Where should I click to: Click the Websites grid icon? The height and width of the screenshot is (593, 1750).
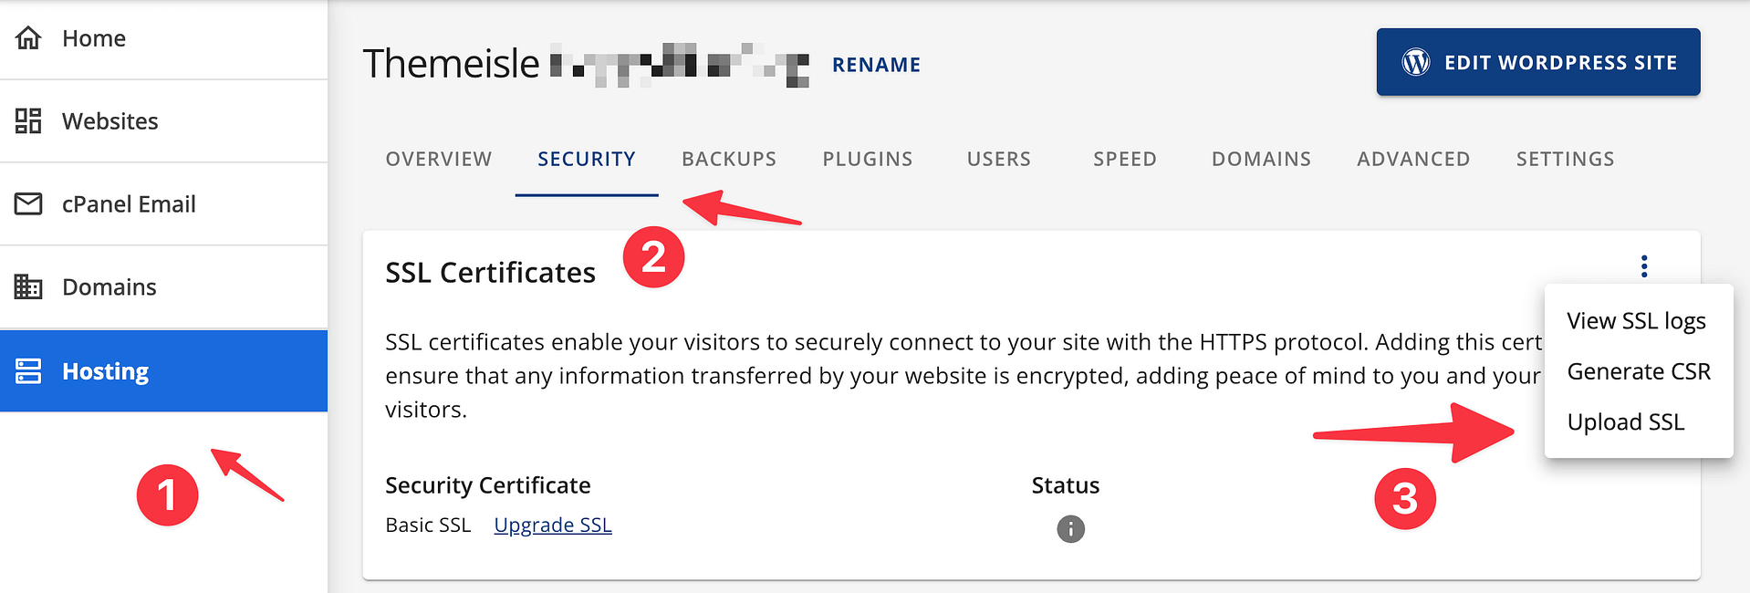pyautogui.click(x=28, y=120)
